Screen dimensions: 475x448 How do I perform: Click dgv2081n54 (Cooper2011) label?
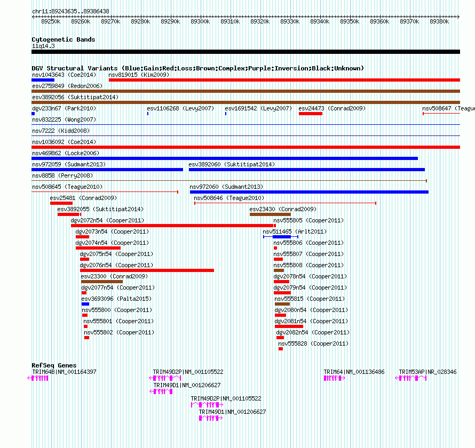pyautogui.click(x=311, y=321)
